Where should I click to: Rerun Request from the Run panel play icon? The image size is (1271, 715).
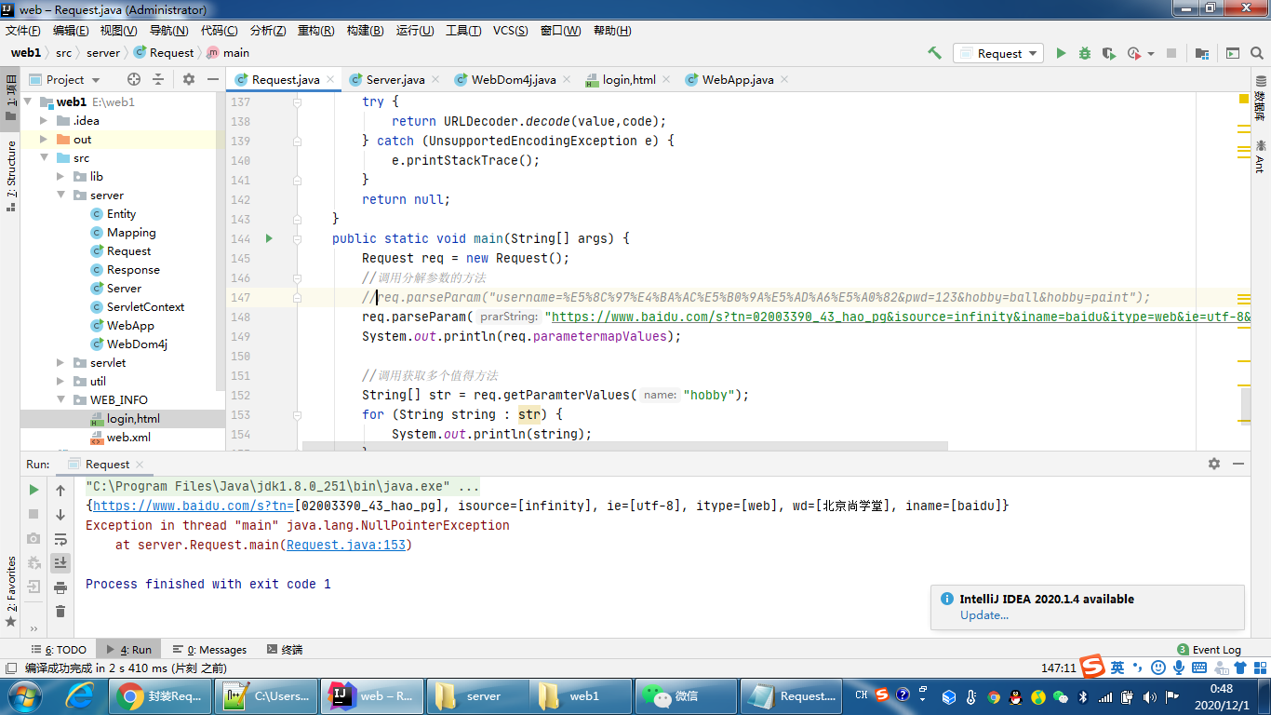point(34,490)
